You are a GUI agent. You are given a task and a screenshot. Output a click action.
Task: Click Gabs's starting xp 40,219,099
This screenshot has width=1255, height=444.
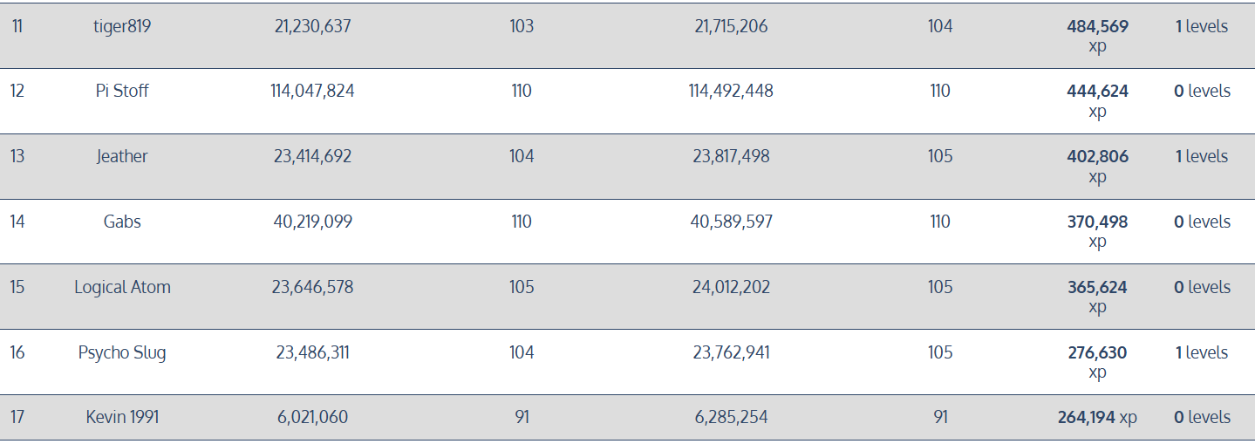pos(312,222)
